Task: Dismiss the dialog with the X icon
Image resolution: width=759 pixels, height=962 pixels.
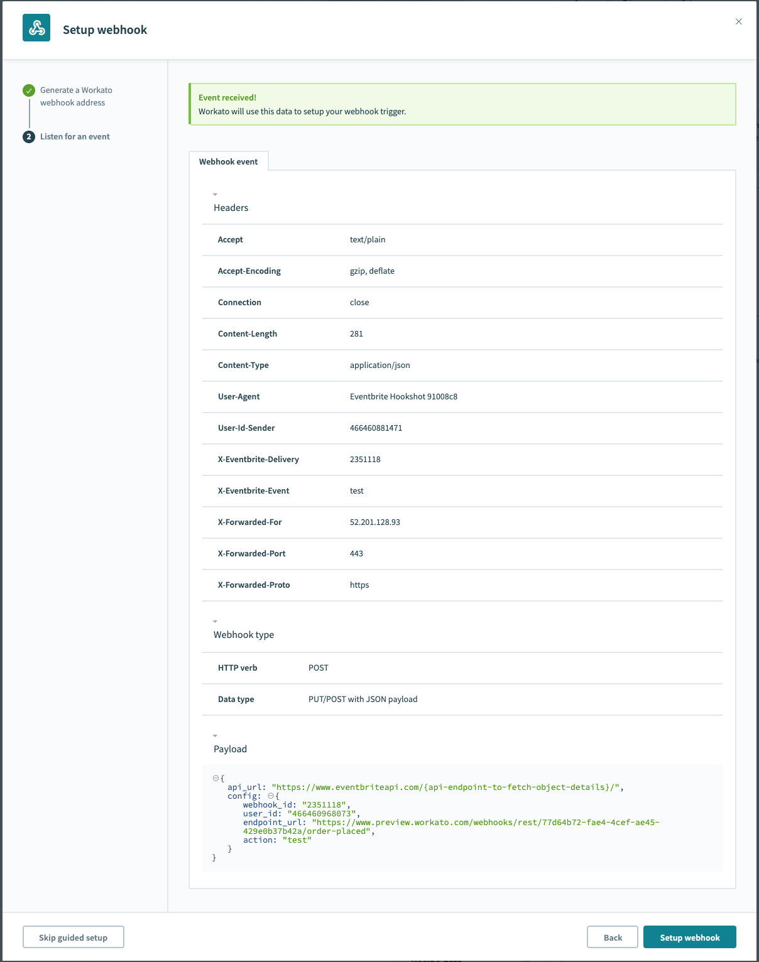Action: click(738, 21)
